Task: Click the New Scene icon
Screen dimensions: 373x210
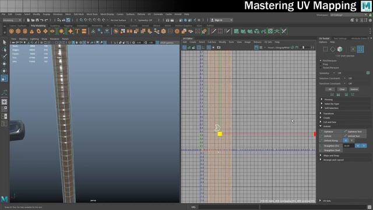Action: (x=29, y=20)
